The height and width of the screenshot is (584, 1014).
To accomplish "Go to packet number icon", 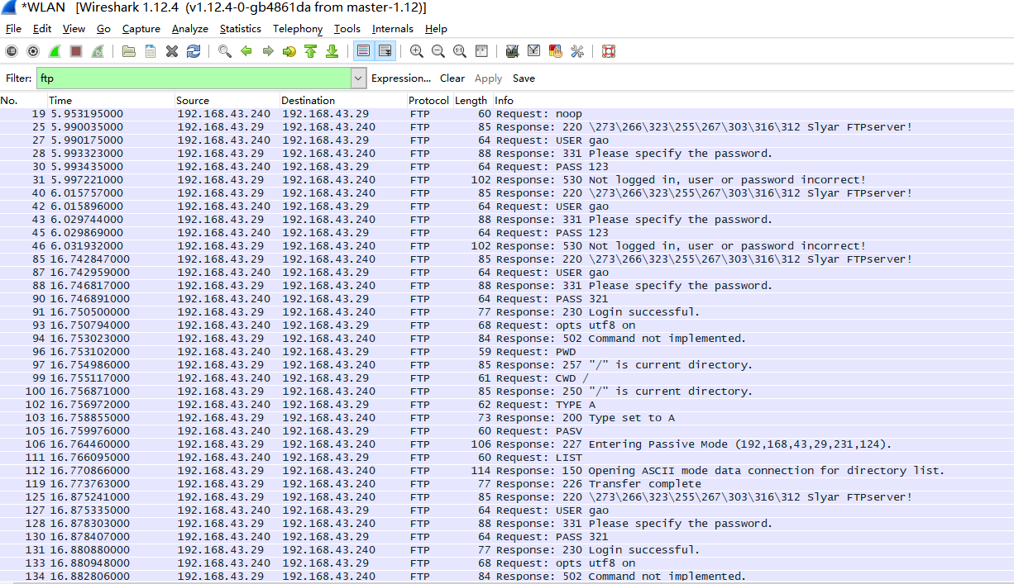I will 289,51.
